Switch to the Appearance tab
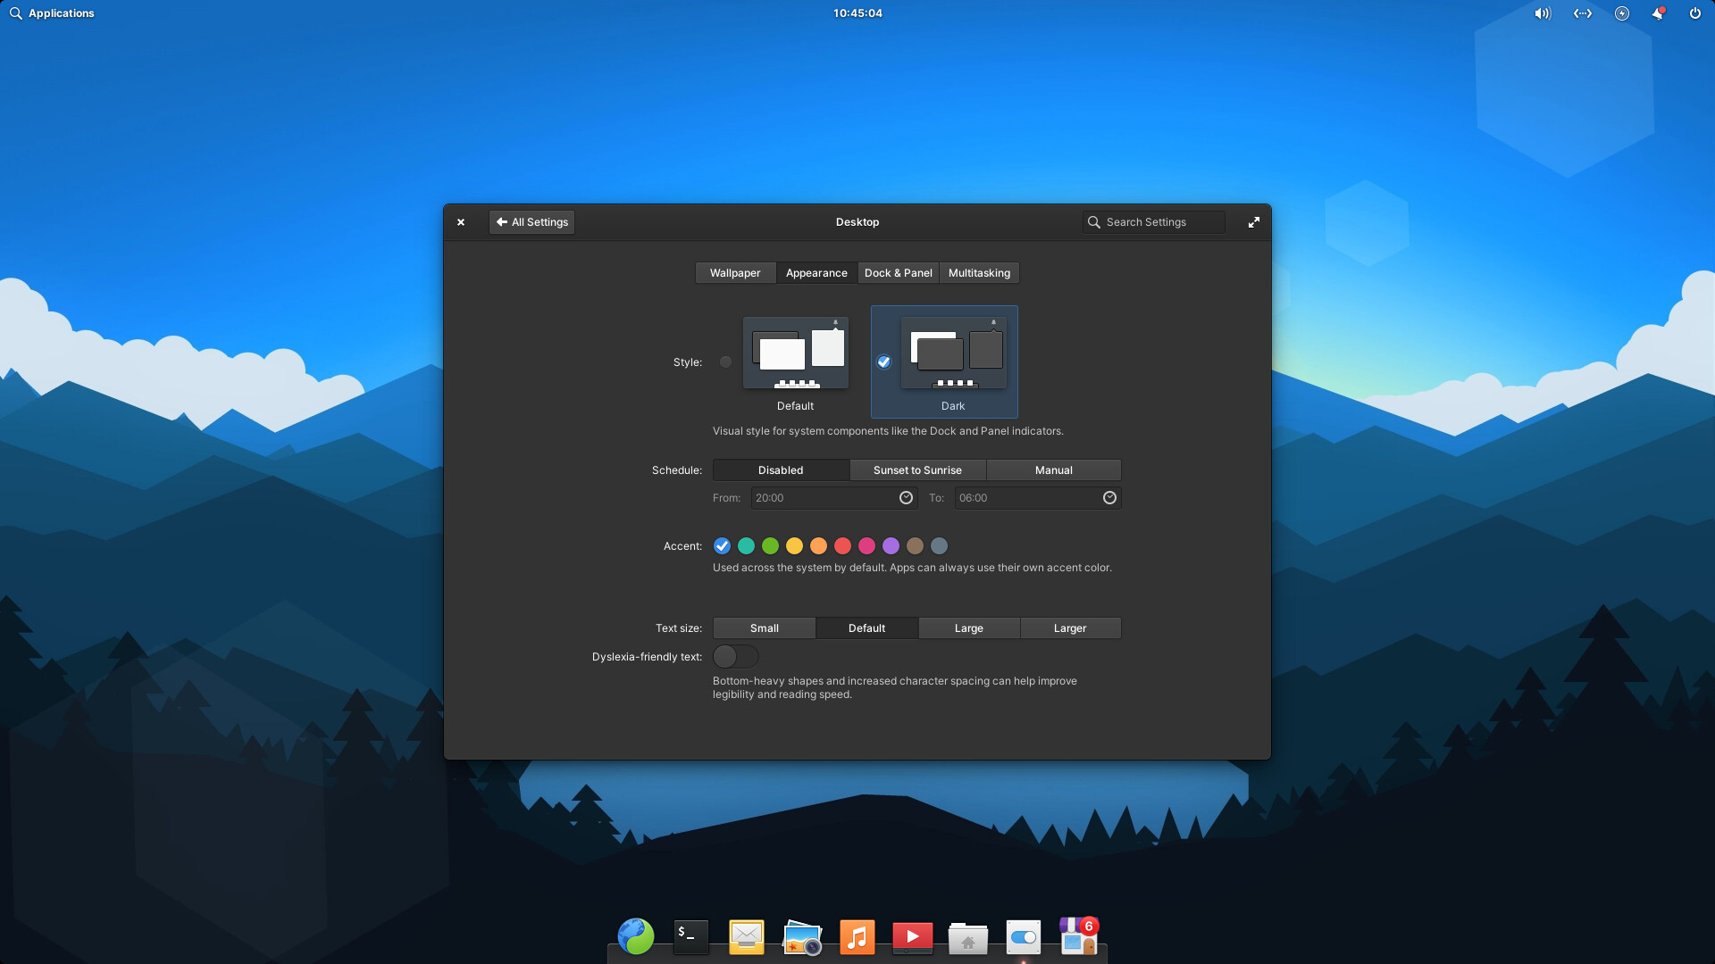 tap(816, 273)
